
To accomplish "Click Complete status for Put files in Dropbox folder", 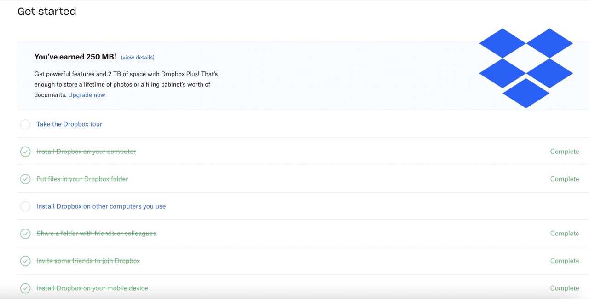I will 565,179.
